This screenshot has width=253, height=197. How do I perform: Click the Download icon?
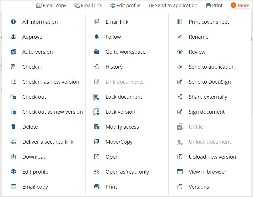pyautogui.click(x=13, y=156)
